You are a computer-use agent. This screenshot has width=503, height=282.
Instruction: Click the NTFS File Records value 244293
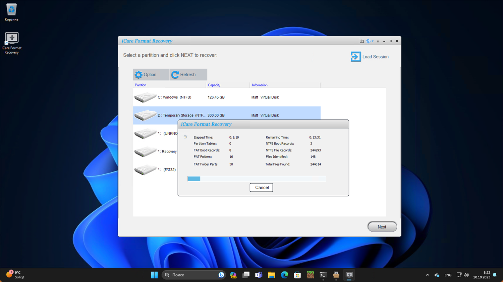(316, 150)
